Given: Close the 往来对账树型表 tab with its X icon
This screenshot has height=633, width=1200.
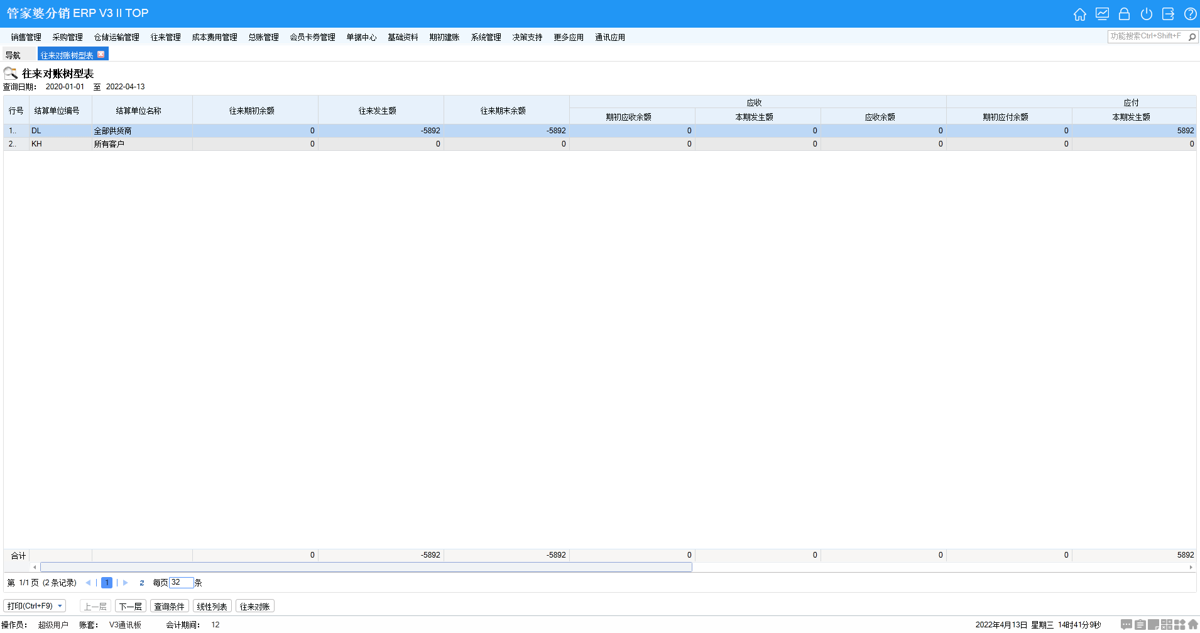Looking at the screenshot, I should (x=101, y=54).
